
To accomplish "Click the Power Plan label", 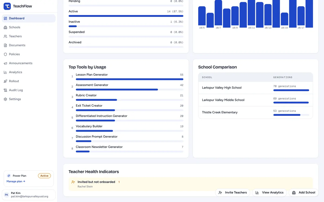I will 19,176.
